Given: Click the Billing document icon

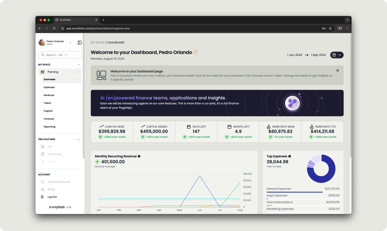Looking at the screenshot, I should point(43,189).
